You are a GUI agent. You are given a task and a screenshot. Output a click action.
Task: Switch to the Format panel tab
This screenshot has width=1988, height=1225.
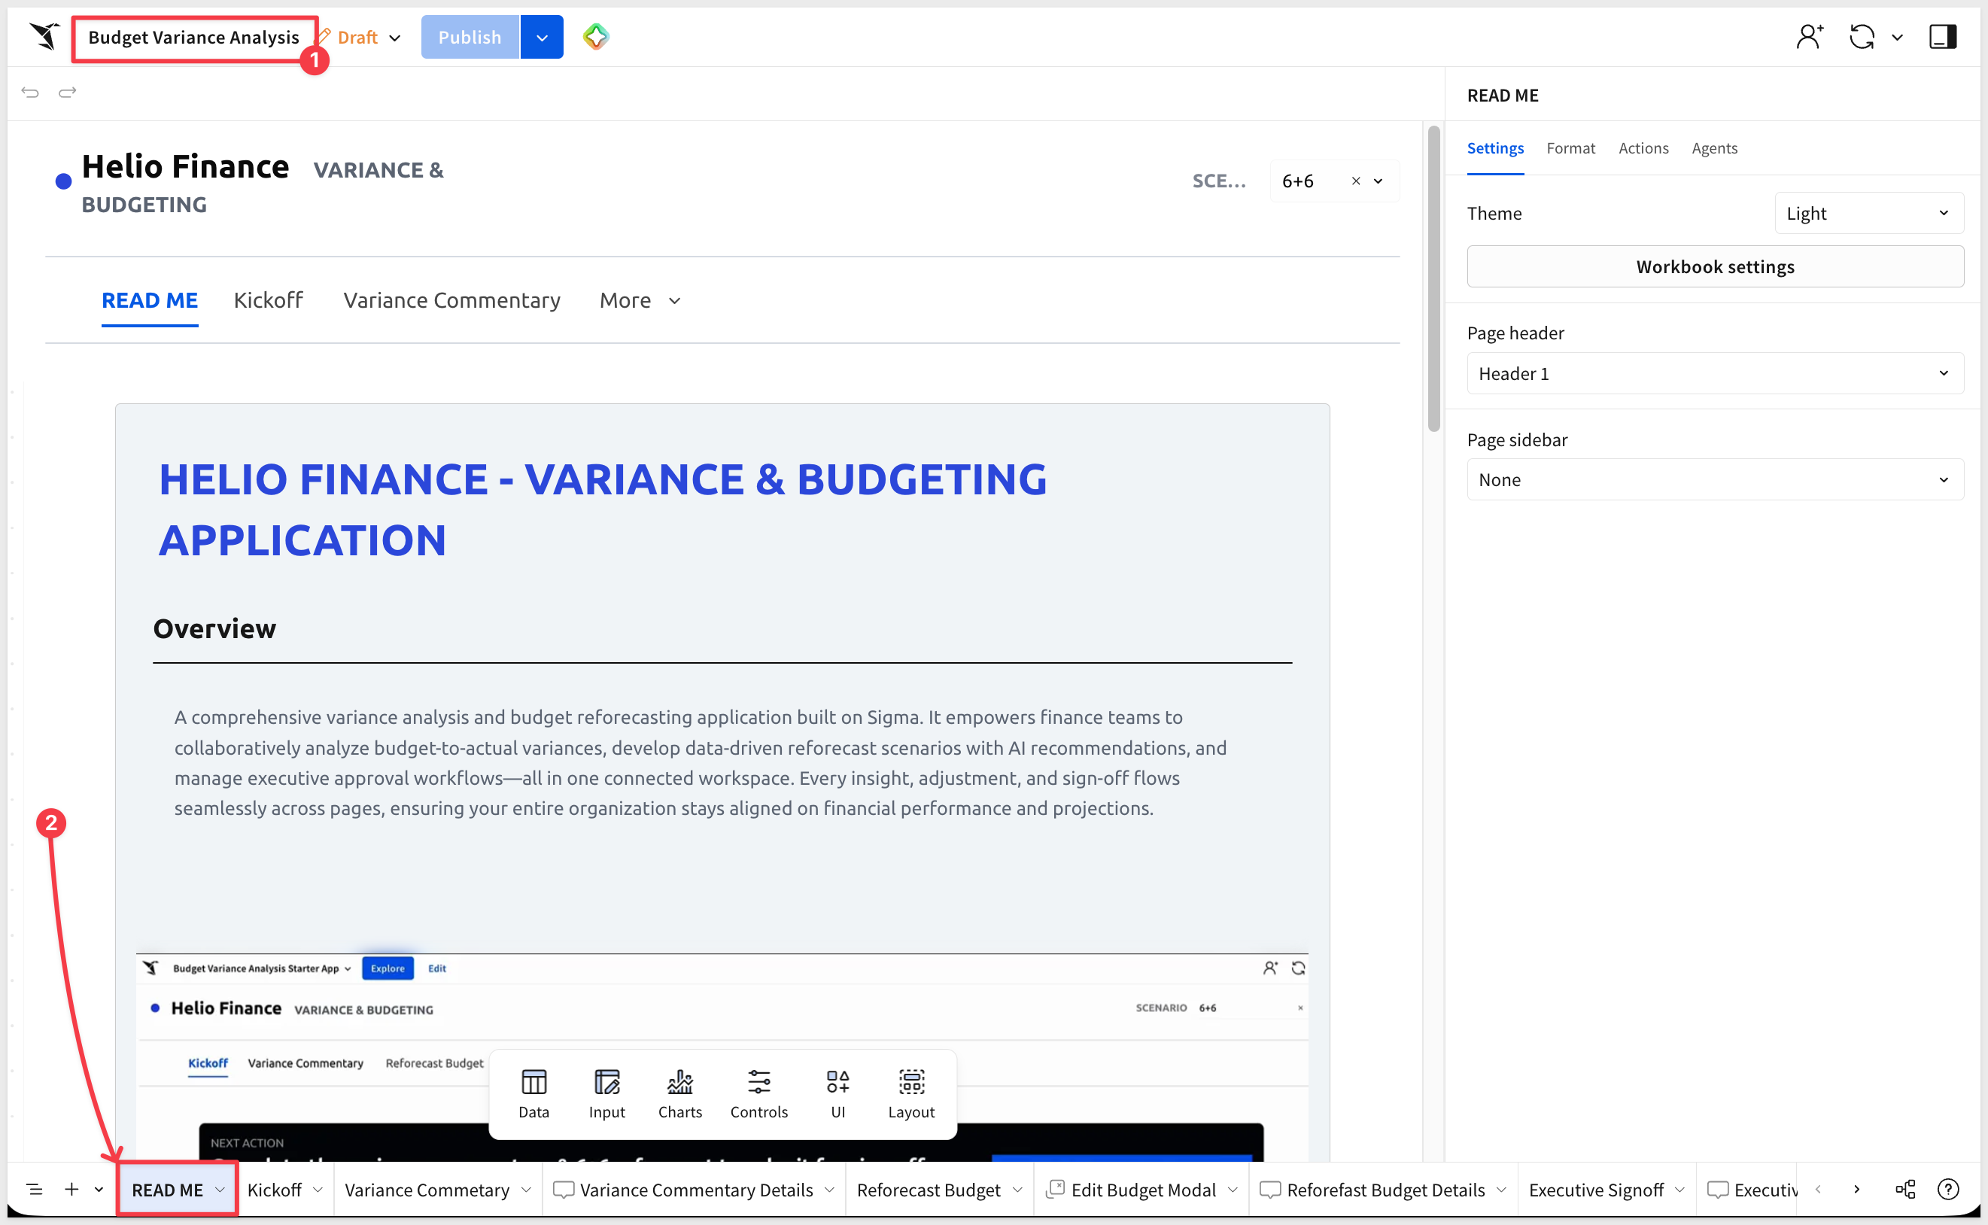[x=1571, y=148]
